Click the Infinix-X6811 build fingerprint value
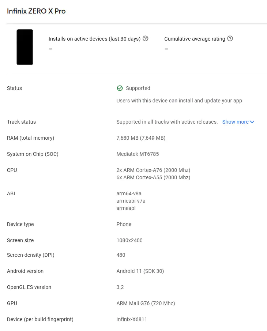This screenshot has width=267, height=331. (x=132, y=319)
